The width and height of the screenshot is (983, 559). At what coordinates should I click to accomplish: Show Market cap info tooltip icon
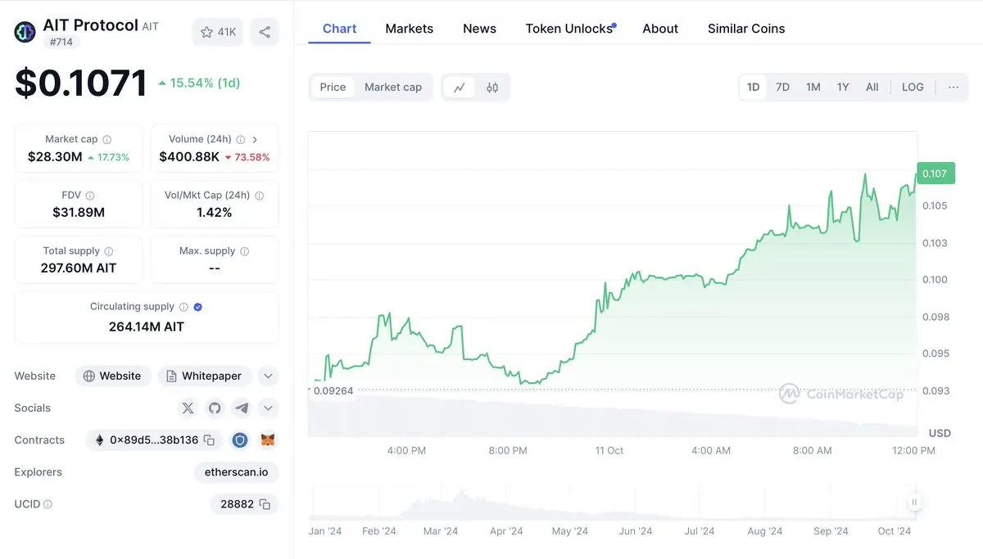pos(107,139)
